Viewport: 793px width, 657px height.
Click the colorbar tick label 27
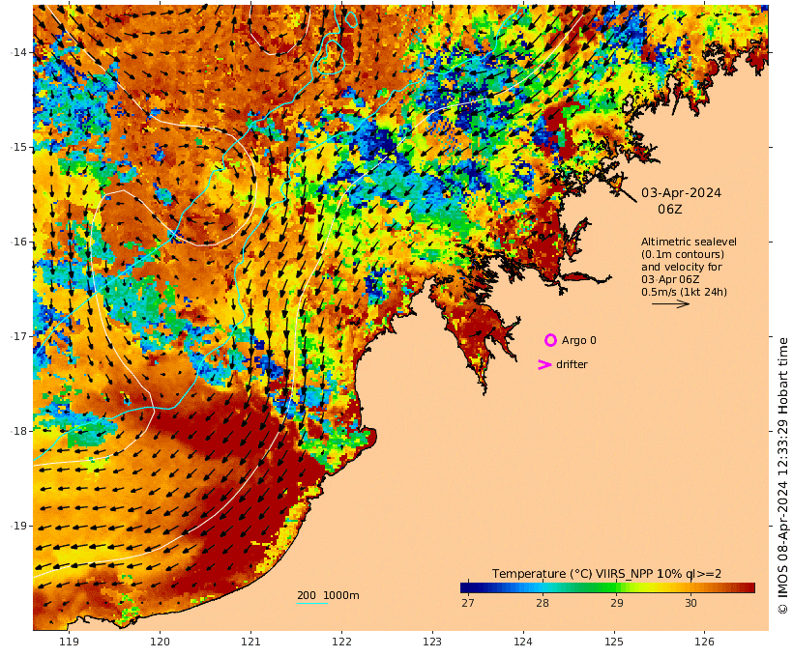coord(468,603)
